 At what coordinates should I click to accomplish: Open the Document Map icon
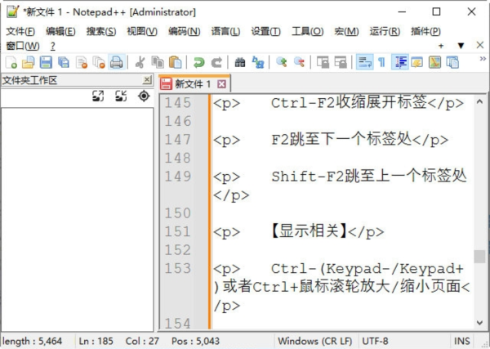click(435, 62)
